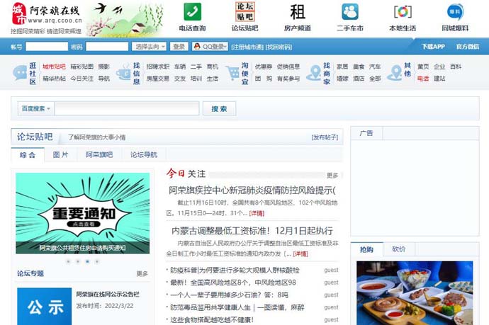Click 更多 next to 论坛专题
The image size is (489, 325).
tap(142, 273)
